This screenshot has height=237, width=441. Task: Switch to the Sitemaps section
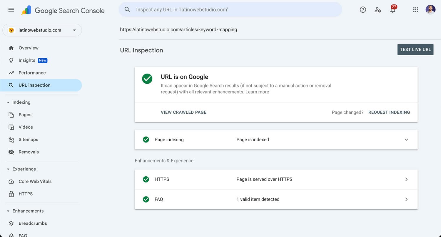click(x=28, y=139)
